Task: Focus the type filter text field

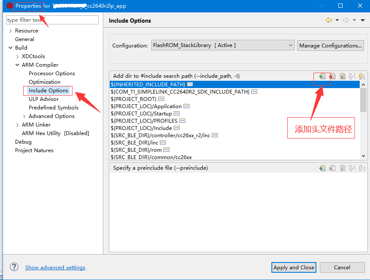Action: (x=52, y=20)
